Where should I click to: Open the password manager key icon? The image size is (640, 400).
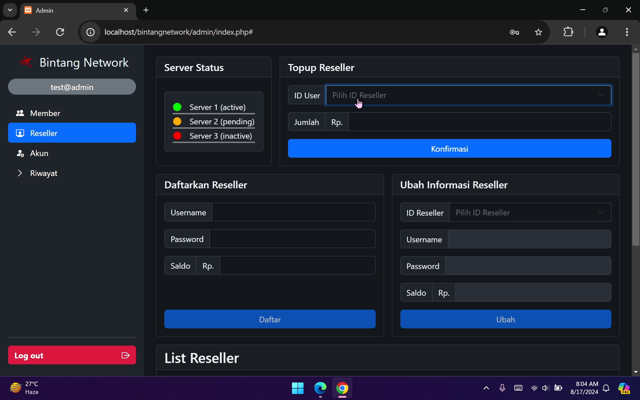pos(514,32)
